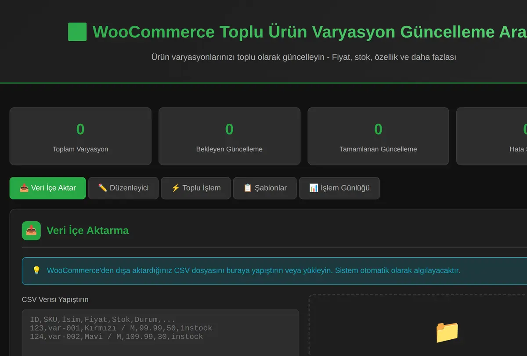The height and width of the screenshot is (356, 527).
Task: Open the Şablonlar tab
Action: tap(265, 188)
